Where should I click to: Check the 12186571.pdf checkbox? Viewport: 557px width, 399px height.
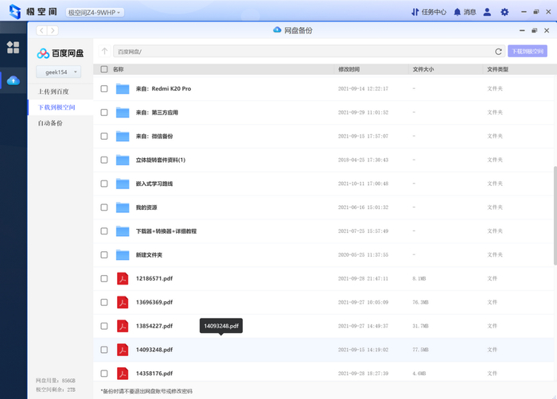click(x=104, y=279)
